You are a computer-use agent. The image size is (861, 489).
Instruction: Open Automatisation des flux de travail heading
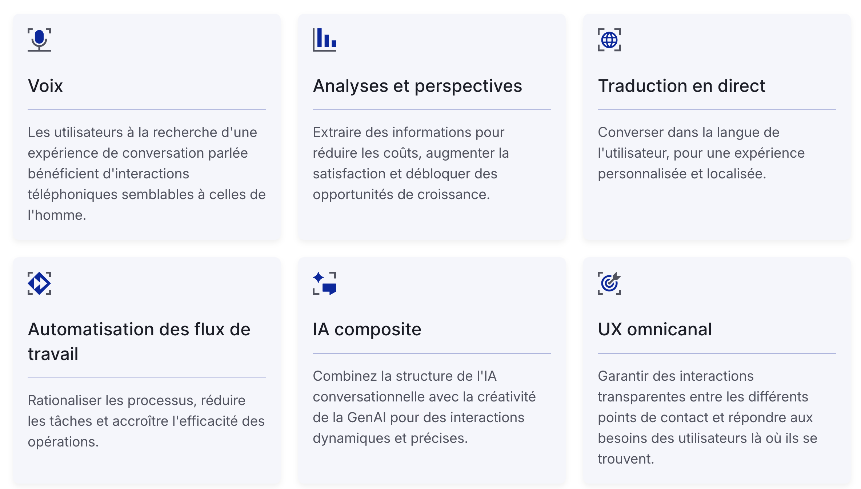(x=139, y=342)
